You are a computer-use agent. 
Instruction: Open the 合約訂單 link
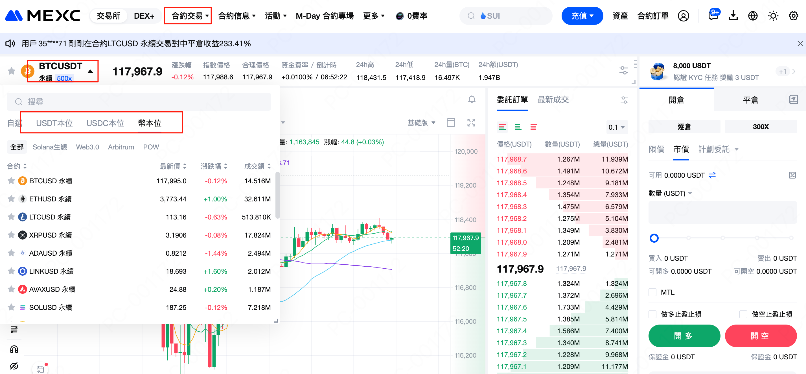(653, 16)
